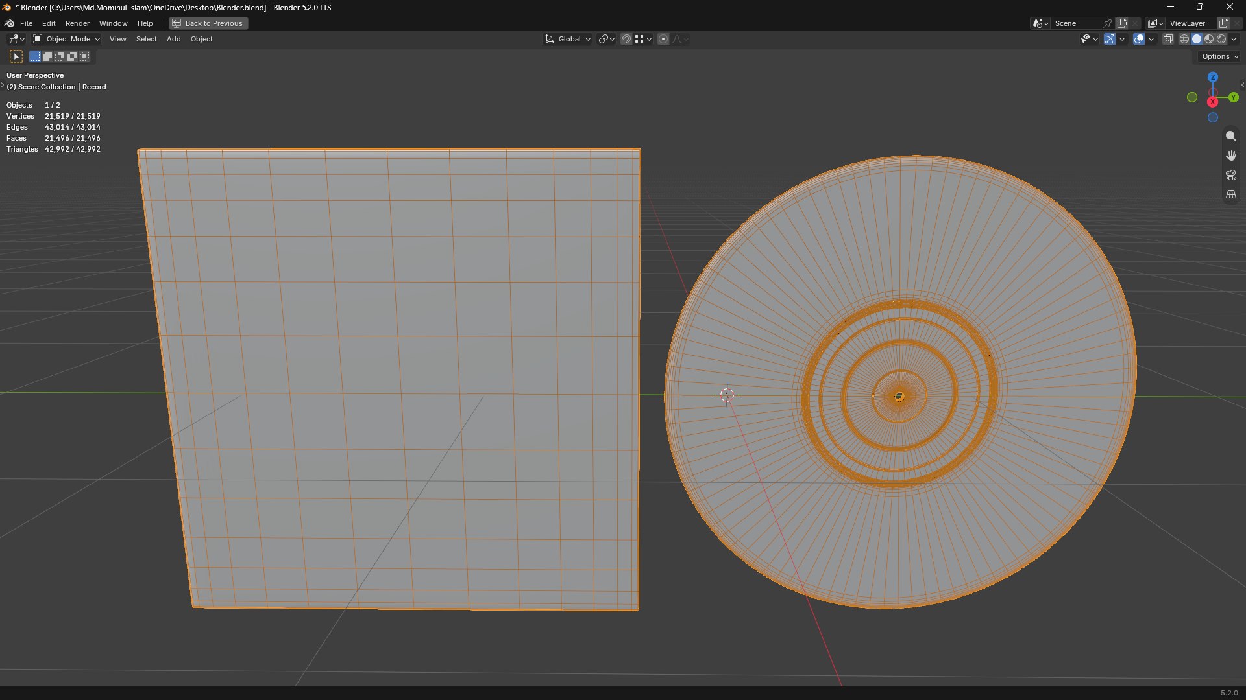Viewport: 1246px width, 700px height.
Task: Choose the Intersect selection mode icon
Action: pos(84,57)
